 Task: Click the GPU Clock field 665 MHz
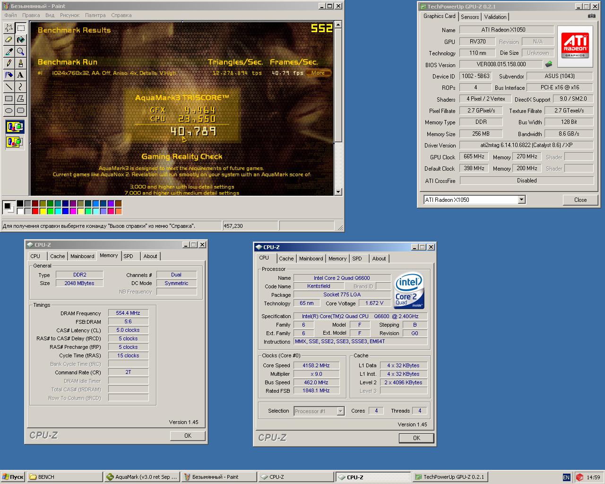pos(474,156)
